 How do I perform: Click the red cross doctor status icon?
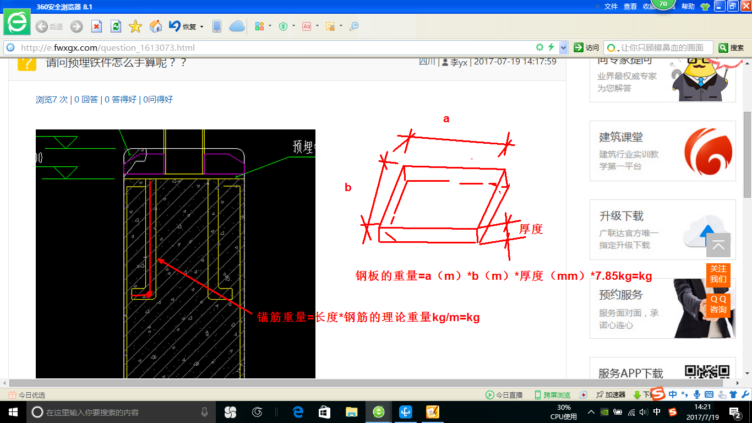[x=584, y=395]
